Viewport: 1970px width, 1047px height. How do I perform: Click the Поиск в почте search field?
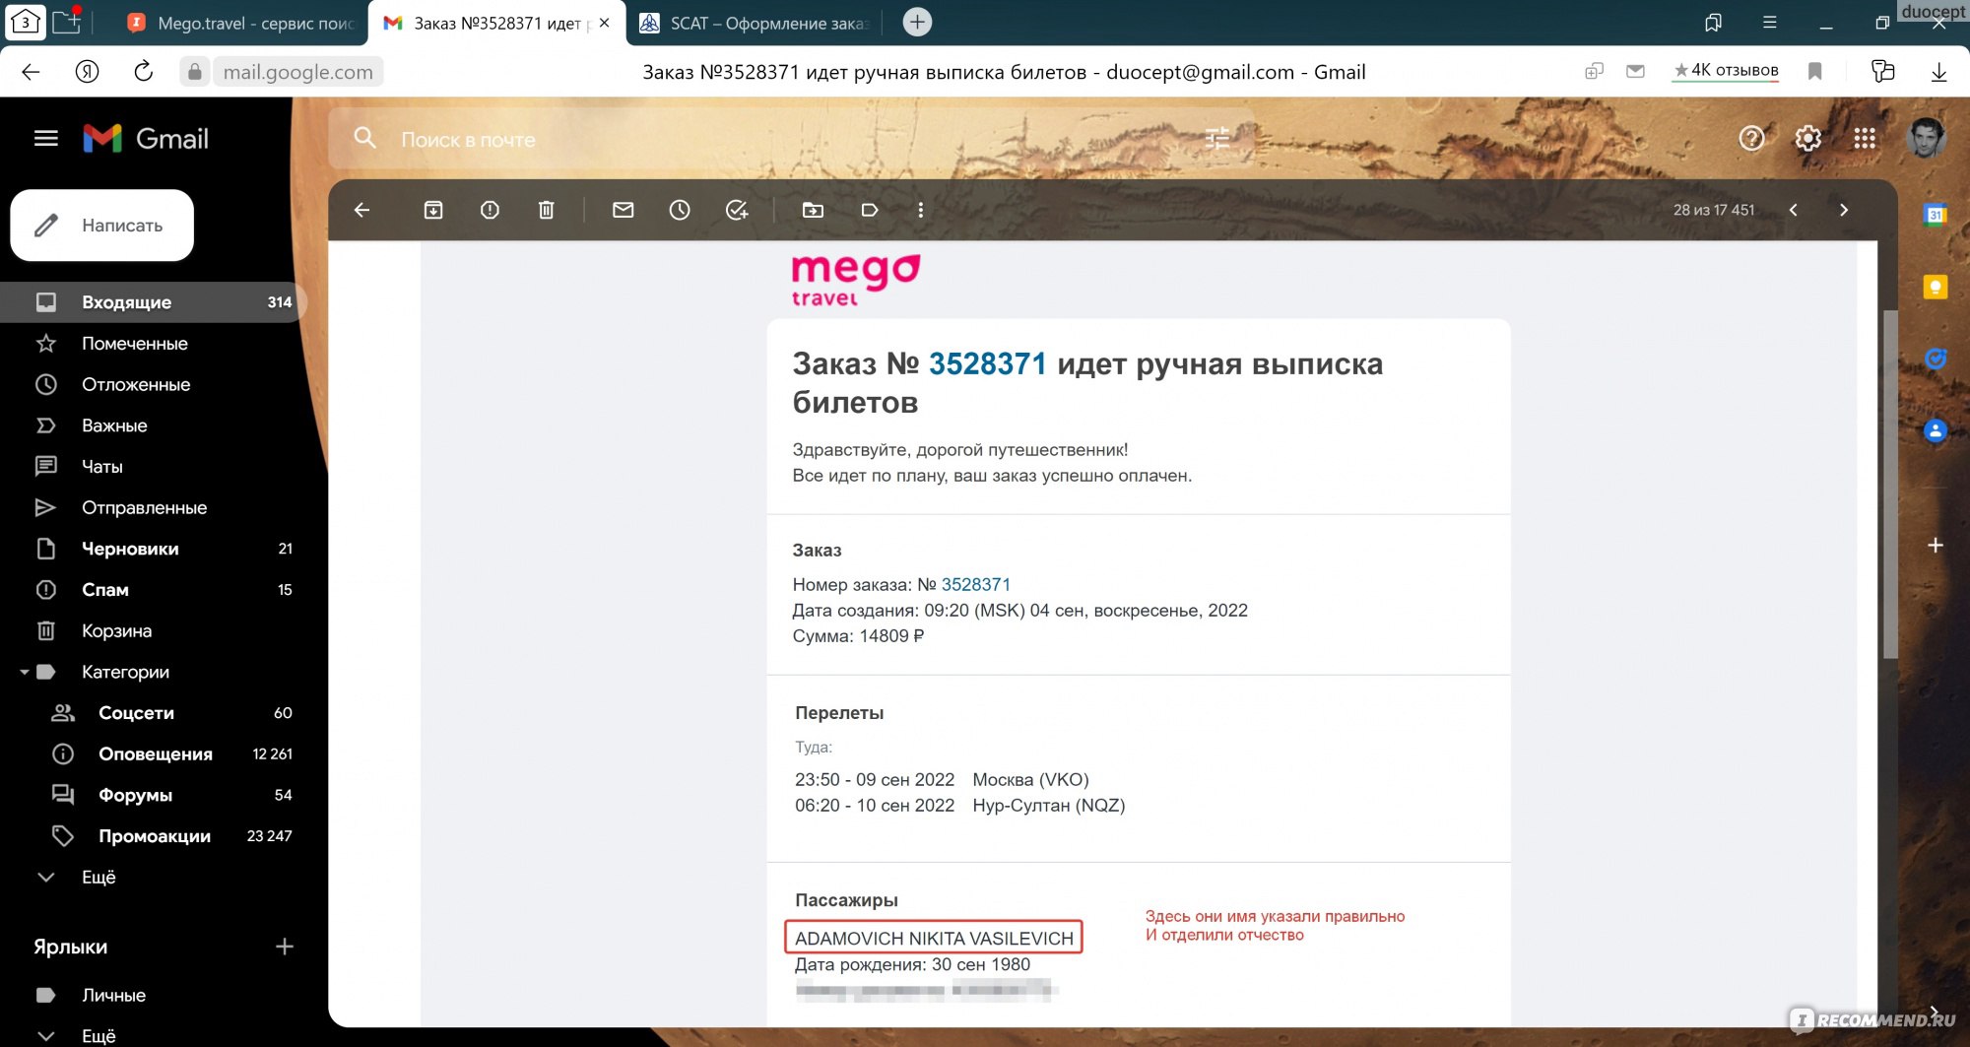(788, 140)
